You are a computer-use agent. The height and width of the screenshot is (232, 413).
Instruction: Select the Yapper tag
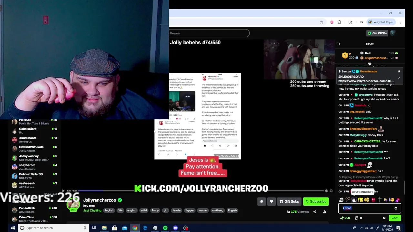189,211
